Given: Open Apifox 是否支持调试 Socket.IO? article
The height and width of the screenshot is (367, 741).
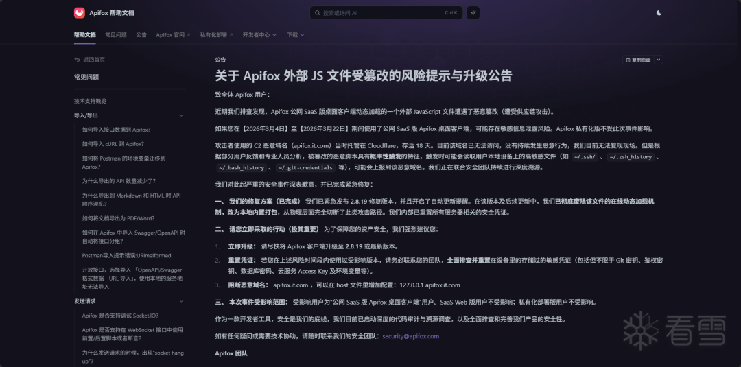Looking at the screenshot, I should pos(121,316).
